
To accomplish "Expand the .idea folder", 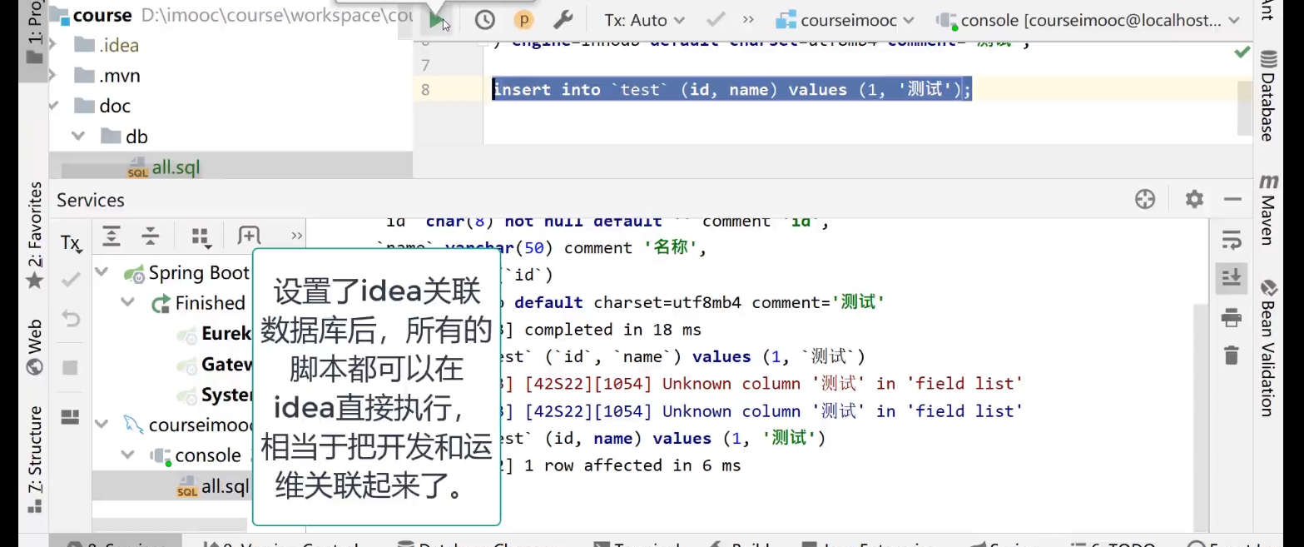I will coord(53,45).
